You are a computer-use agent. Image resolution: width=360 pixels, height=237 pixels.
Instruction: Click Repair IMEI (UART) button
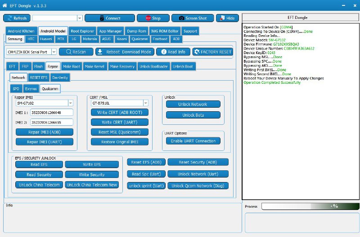pyautogui.click(x=45, y=142)
